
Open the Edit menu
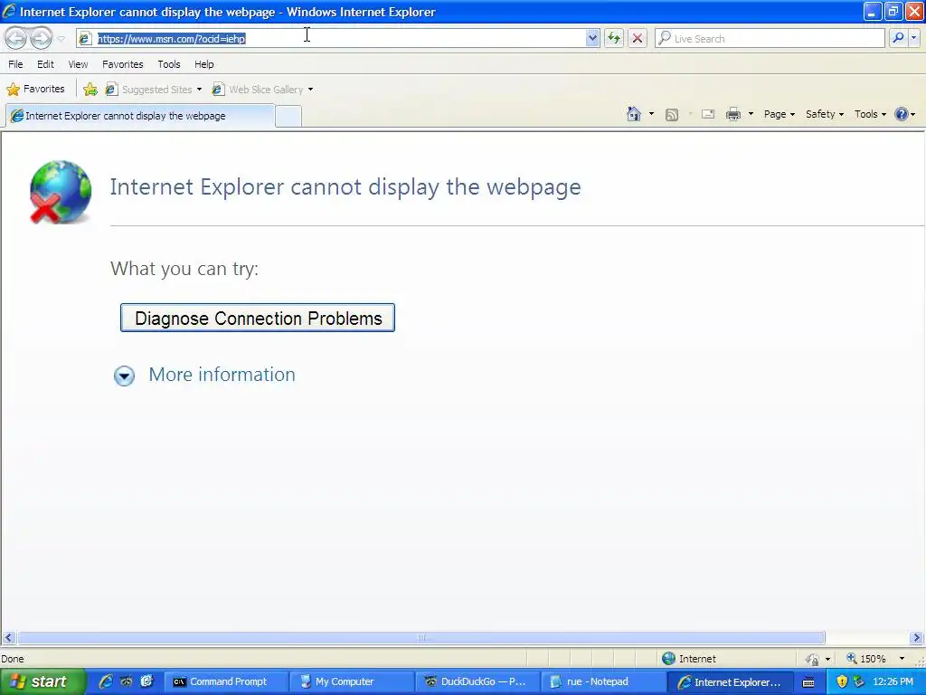tap(45, 64)
